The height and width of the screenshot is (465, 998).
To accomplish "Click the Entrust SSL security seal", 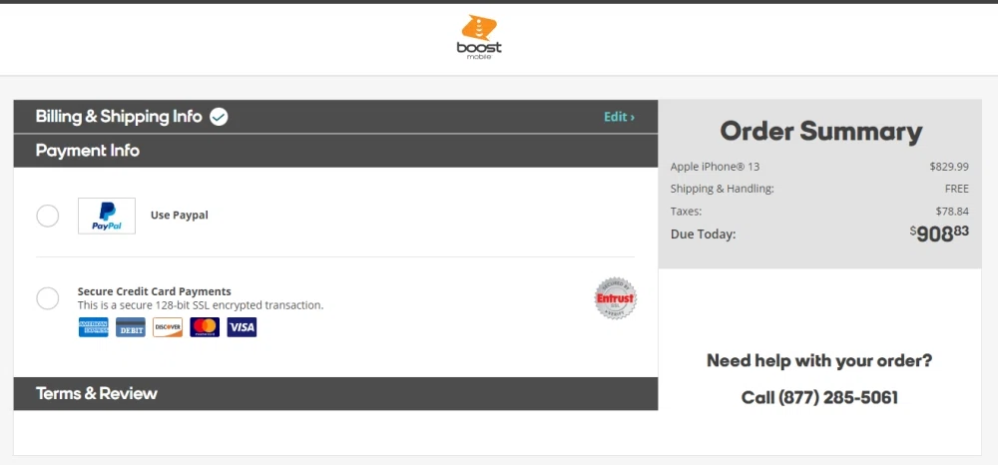I will 616,297.
